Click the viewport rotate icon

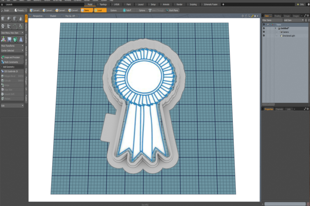coord(246,16)
